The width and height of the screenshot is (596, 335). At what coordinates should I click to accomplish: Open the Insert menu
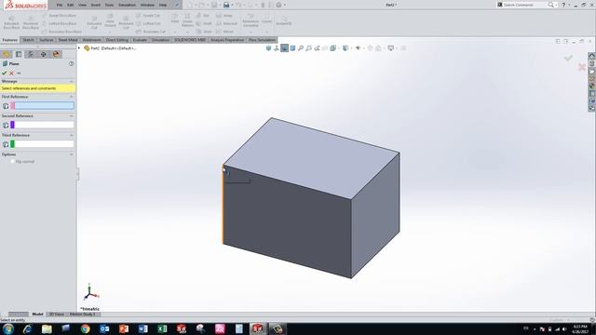95,5
